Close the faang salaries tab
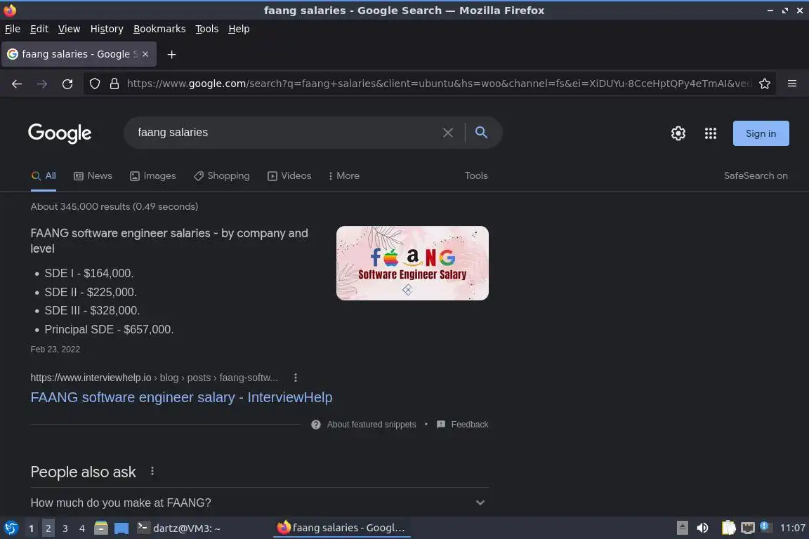The image size is (809, 539). pyautogui.click(x=145, y=54)
